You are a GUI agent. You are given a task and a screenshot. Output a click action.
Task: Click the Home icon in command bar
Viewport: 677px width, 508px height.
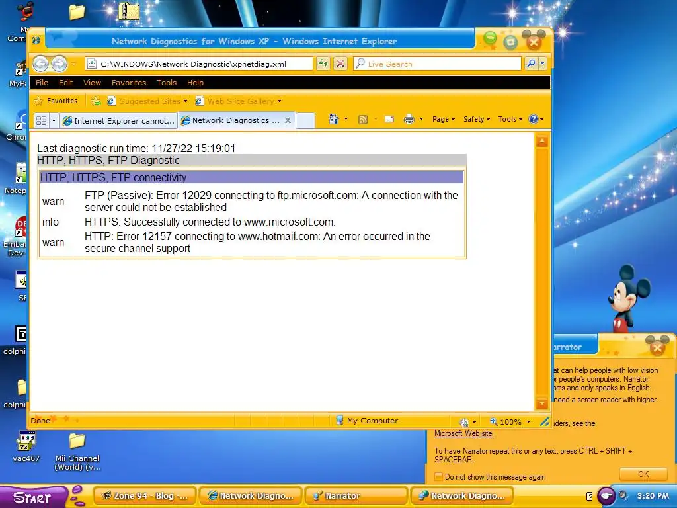tap(333, 119)
